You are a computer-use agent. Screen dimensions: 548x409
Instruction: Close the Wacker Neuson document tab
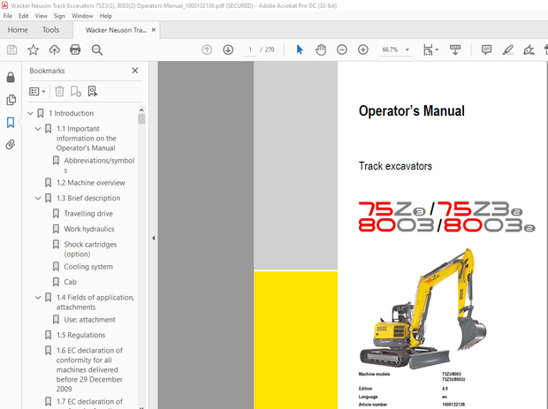(154, 30)
